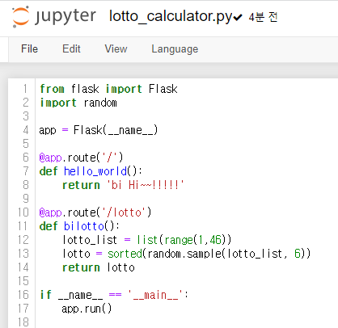This screenshot has height=328, width=338.
Task: Click the 'app = Flask(__name__)' line
Action: pyautogui.click(x=99, y=130)
